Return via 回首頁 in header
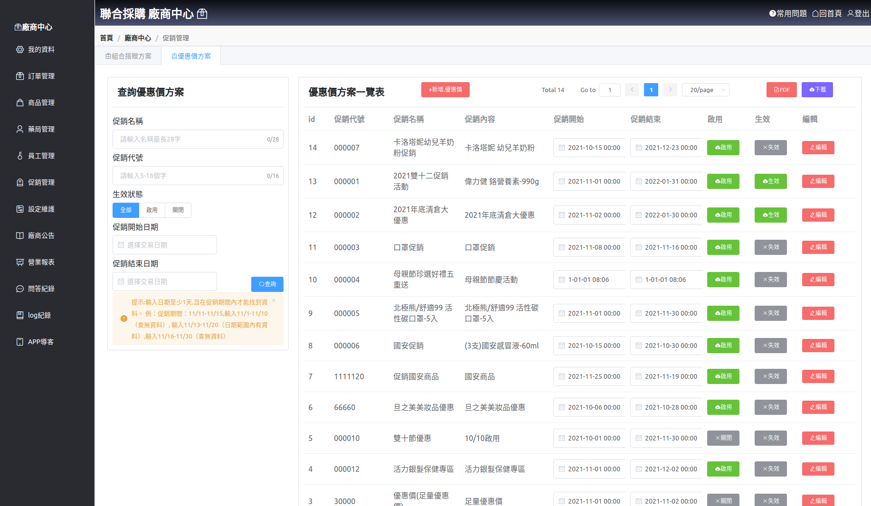The height and width of the screenshot is (506, 871). [827, 13]
